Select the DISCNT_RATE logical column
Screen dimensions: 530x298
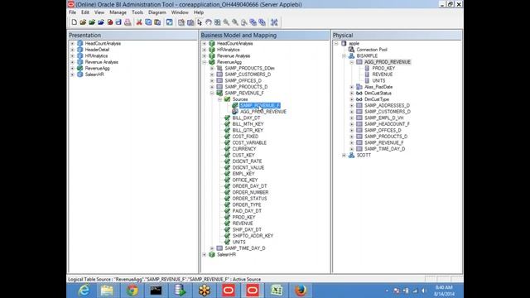pos(247,161)
